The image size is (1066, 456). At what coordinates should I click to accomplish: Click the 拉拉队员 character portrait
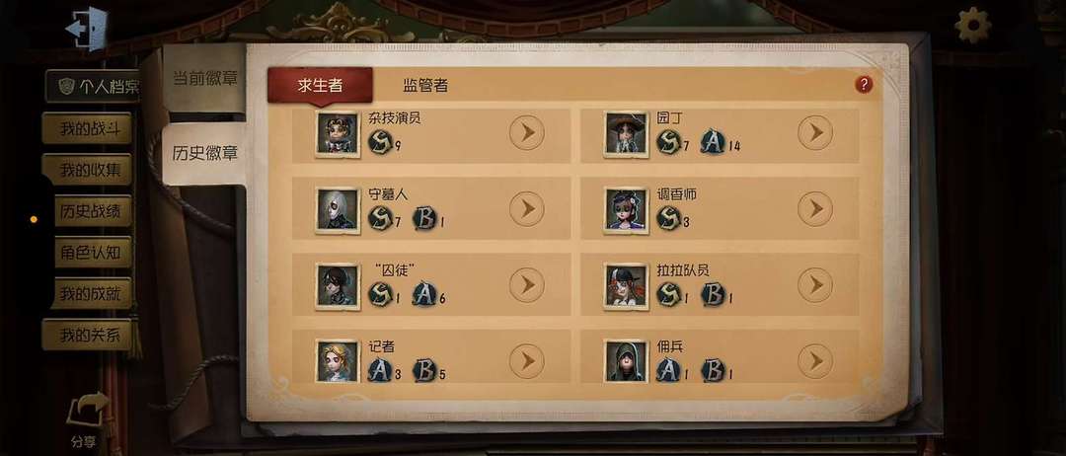[626, 286]
